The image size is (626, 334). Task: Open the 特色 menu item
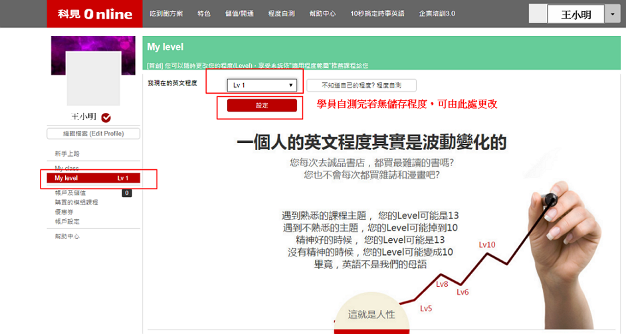click(x=204, y=13)
